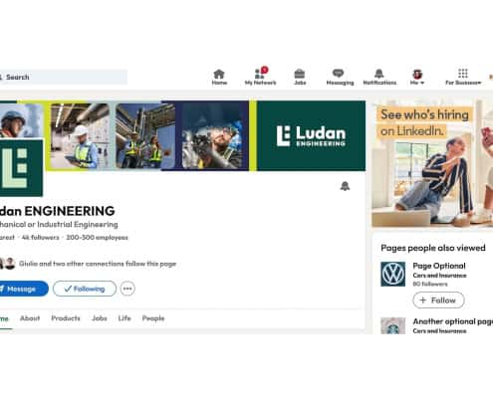Screen dimensions: 493x398
Task: Click the Ludan Engineering banner logo
Action: point(311,136)
